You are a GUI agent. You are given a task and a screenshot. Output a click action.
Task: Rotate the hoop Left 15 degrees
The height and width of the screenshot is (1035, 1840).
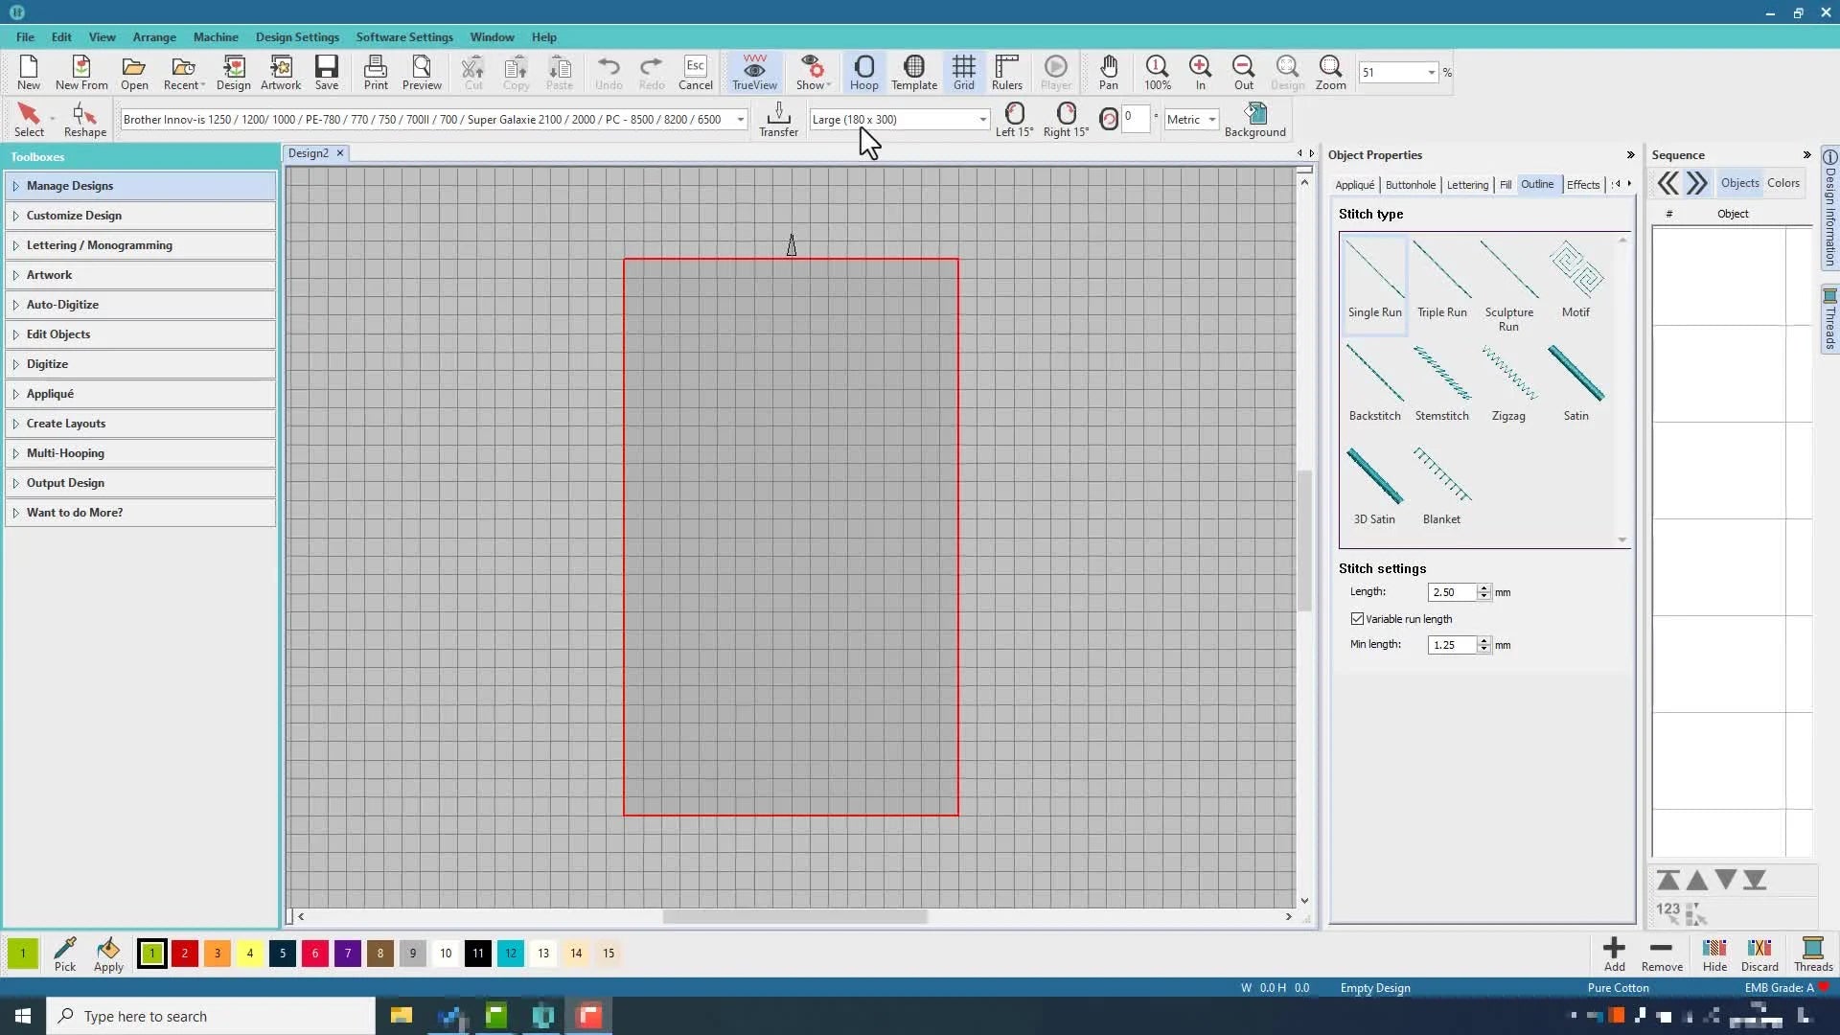(x=1014, y=118)
